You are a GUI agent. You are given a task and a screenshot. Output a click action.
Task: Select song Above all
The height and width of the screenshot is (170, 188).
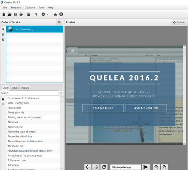34,122
